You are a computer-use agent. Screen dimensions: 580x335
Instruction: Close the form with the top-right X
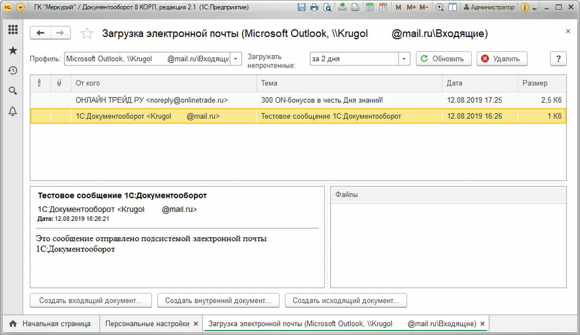tap(568, 31)
